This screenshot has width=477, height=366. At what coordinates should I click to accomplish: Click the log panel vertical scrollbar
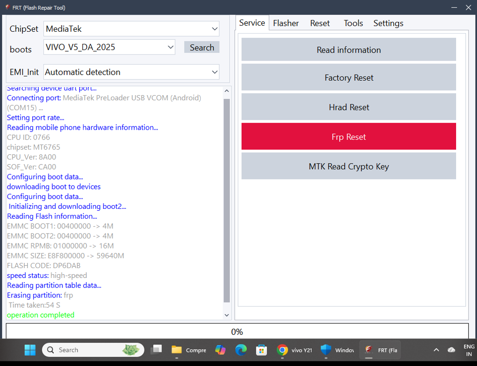click(227, 200)
